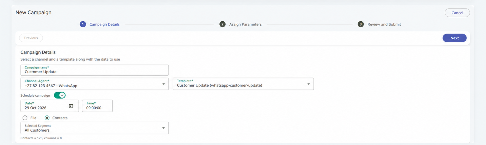Click the step 3 circle icon
This screenshot has width=486, height=145.
[x=361, y=24]
